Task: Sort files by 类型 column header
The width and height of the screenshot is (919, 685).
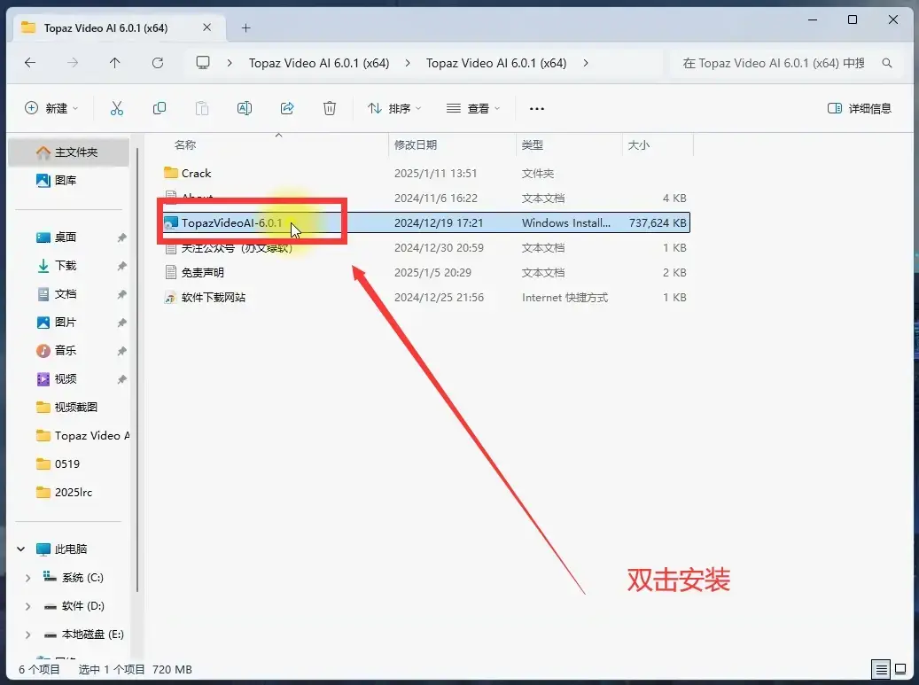Action: pos(533,144)
